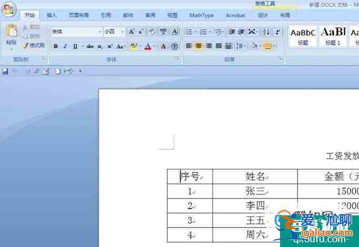Apply distributed alignment
The width and height of the screenshot is (359, 247).
pyautogui.click(x=228, y=46)
